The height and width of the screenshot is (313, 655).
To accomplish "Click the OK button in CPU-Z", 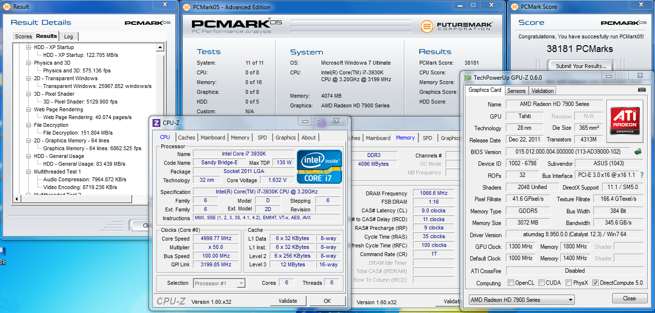I will pyautogui.click(x=327, y=301).
